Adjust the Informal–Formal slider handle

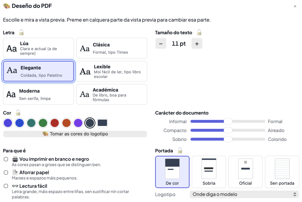(228, 121)
